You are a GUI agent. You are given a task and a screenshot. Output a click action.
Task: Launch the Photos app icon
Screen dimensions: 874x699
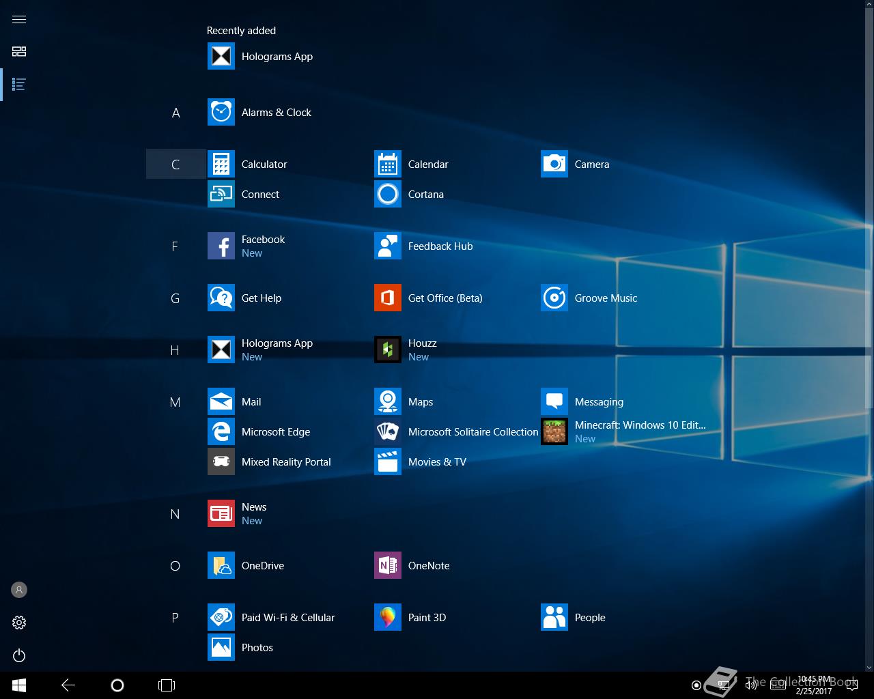pos(221,647)
